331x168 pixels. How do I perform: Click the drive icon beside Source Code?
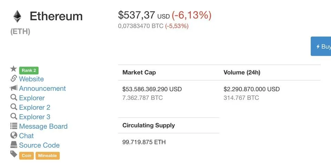coord(13,145)
